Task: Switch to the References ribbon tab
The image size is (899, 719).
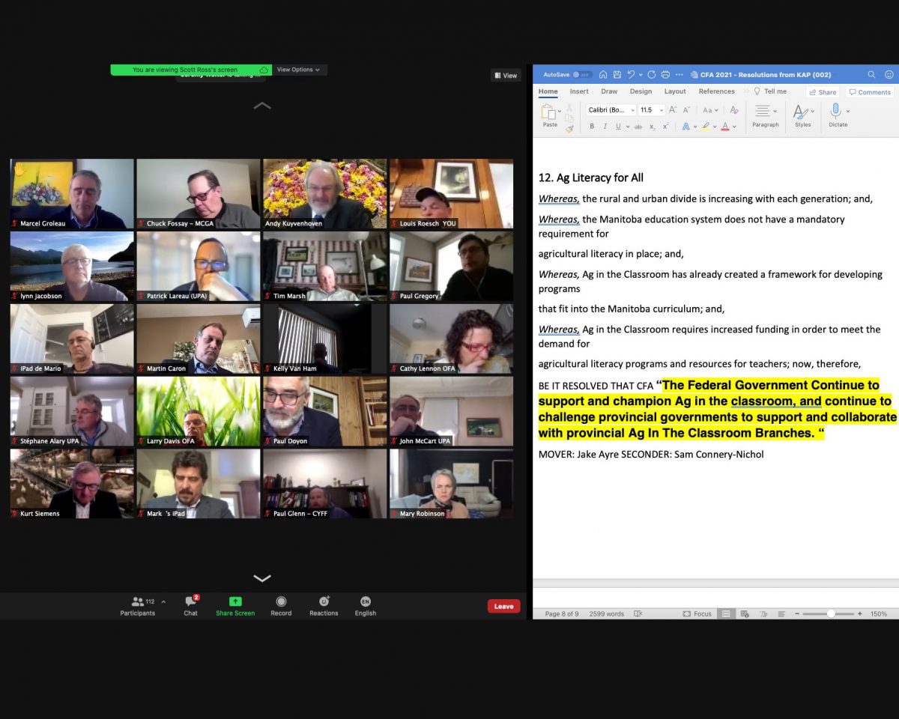Action: (x=717, y=91)
